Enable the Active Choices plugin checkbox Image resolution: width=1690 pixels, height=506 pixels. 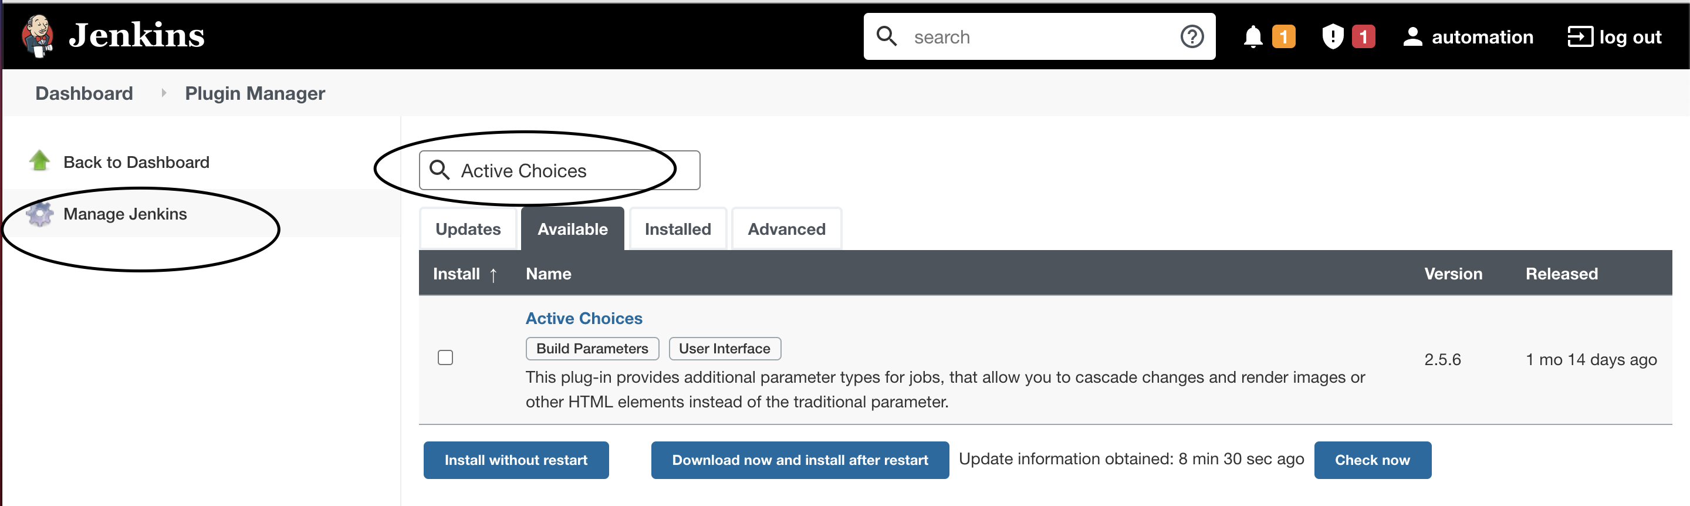tap(445, 357)
